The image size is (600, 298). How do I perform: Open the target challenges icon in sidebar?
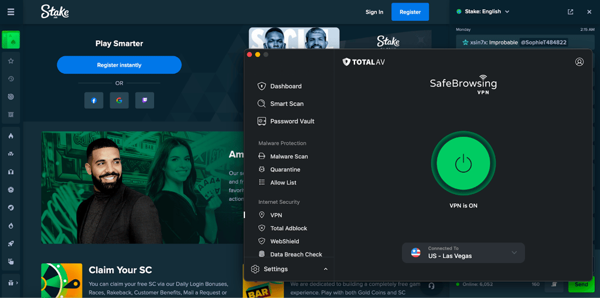click(11, 97)
